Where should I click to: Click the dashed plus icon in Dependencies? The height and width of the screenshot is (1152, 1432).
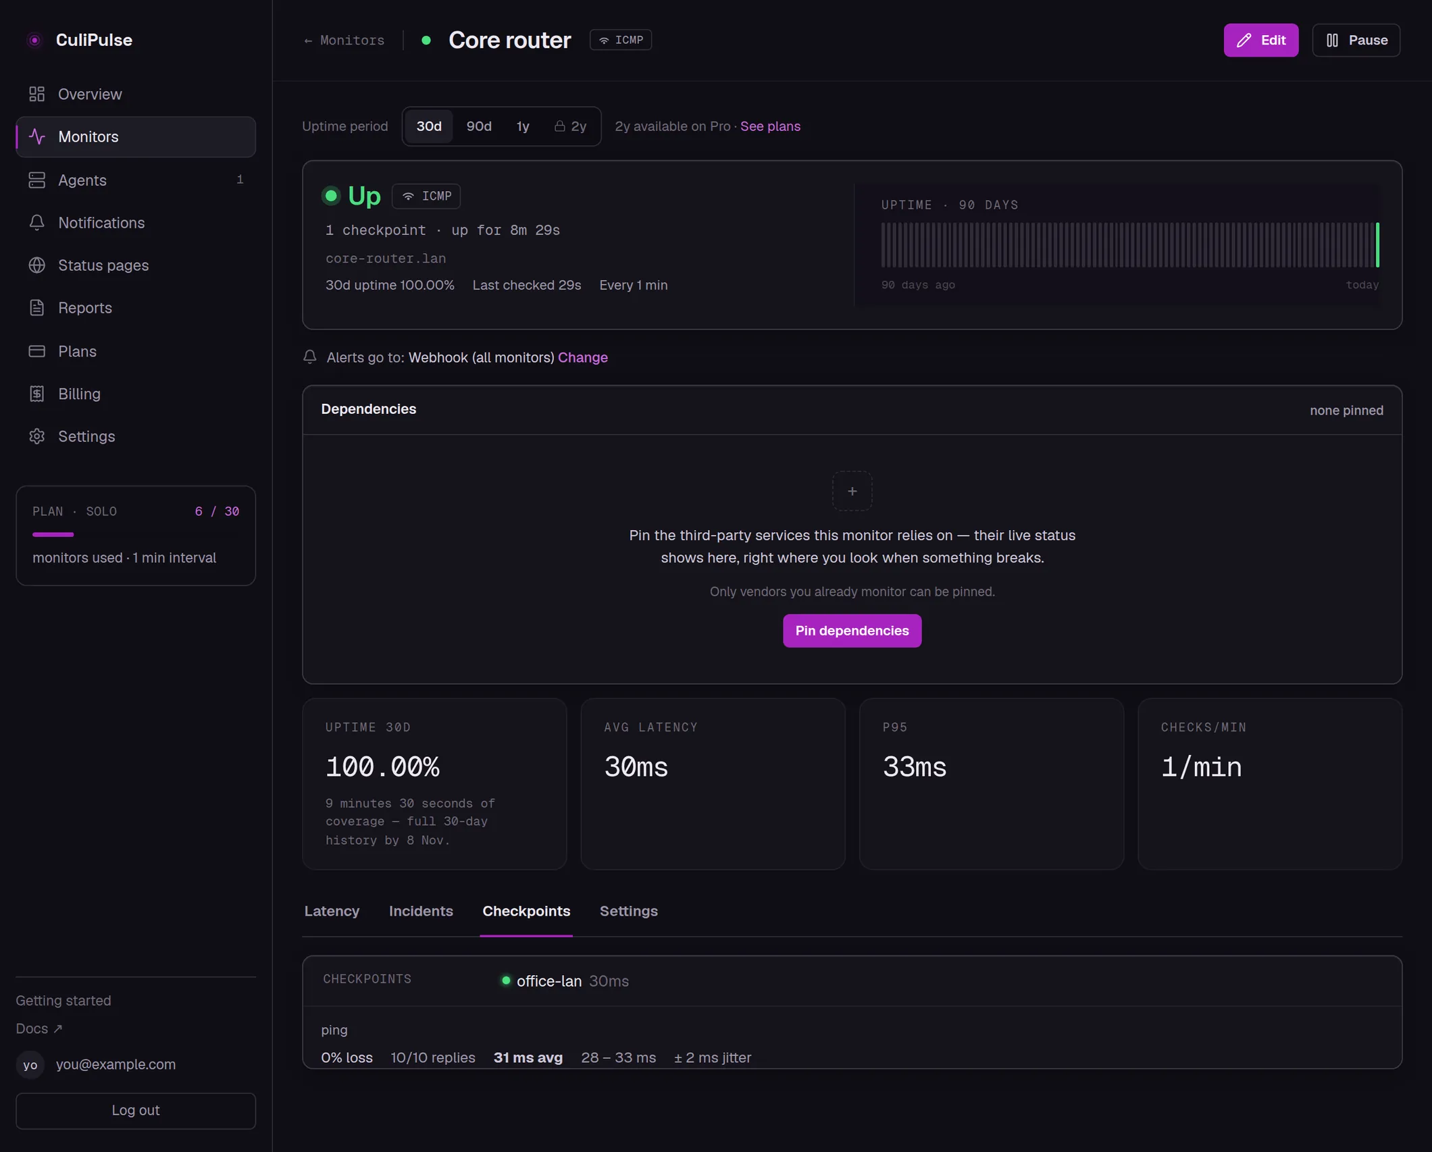pyautogui.click(x=852, y=491)
